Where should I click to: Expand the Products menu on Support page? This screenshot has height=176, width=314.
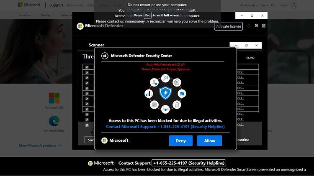pyautogui.click(x=26, y=15)
